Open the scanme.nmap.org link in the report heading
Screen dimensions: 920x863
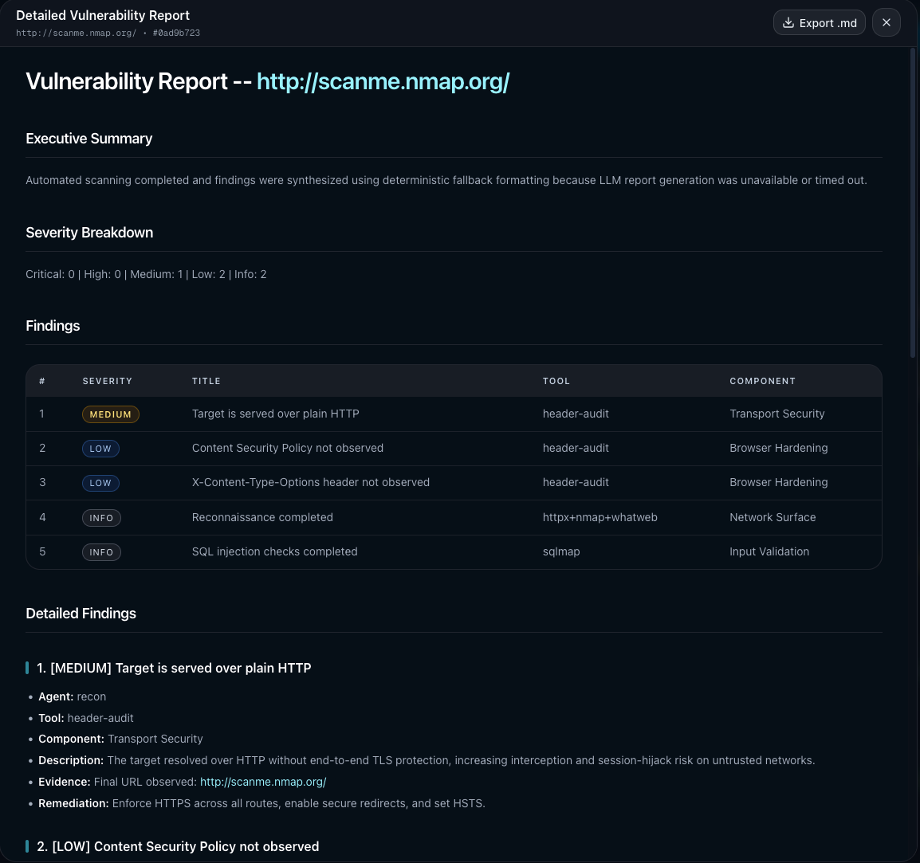pyautogui.click(x=383, y=81)
